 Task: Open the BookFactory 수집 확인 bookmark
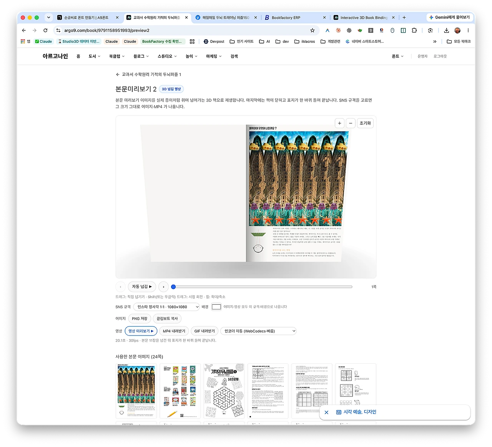click(162, 41)
